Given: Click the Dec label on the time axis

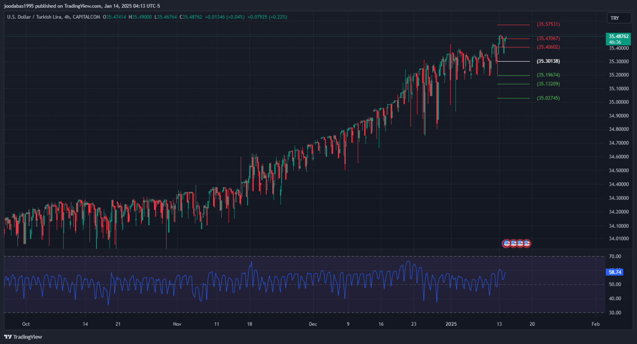Looking at the screenshot, I should [313, 324].
